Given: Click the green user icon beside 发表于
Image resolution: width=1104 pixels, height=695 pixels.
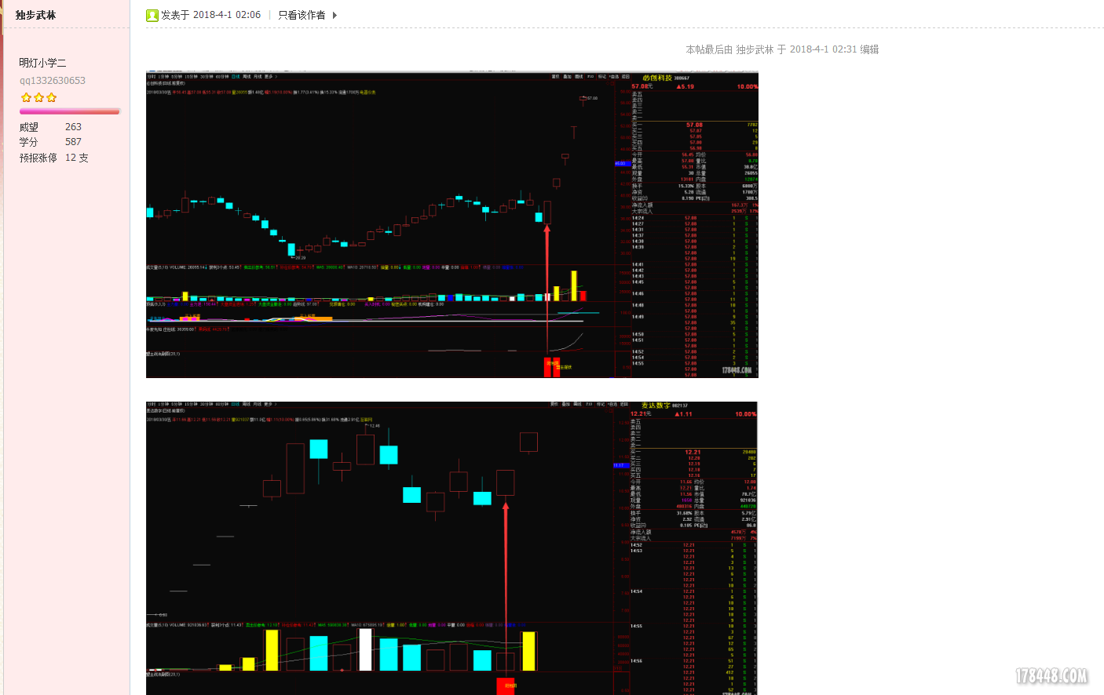Looking at the screenshot, I should pyautogui.click(x=152, y=16).
